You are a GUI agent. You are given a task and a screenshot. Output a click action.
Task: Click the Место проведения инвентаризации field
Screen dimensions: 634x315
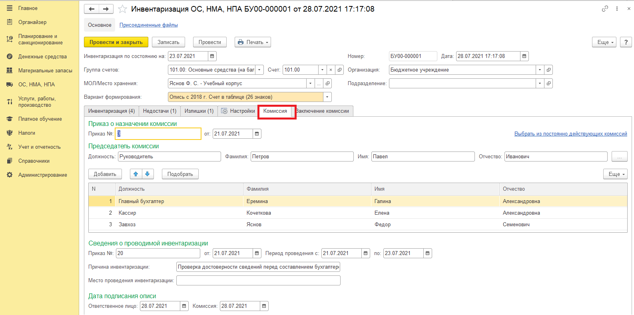click(x=258, y=281)
